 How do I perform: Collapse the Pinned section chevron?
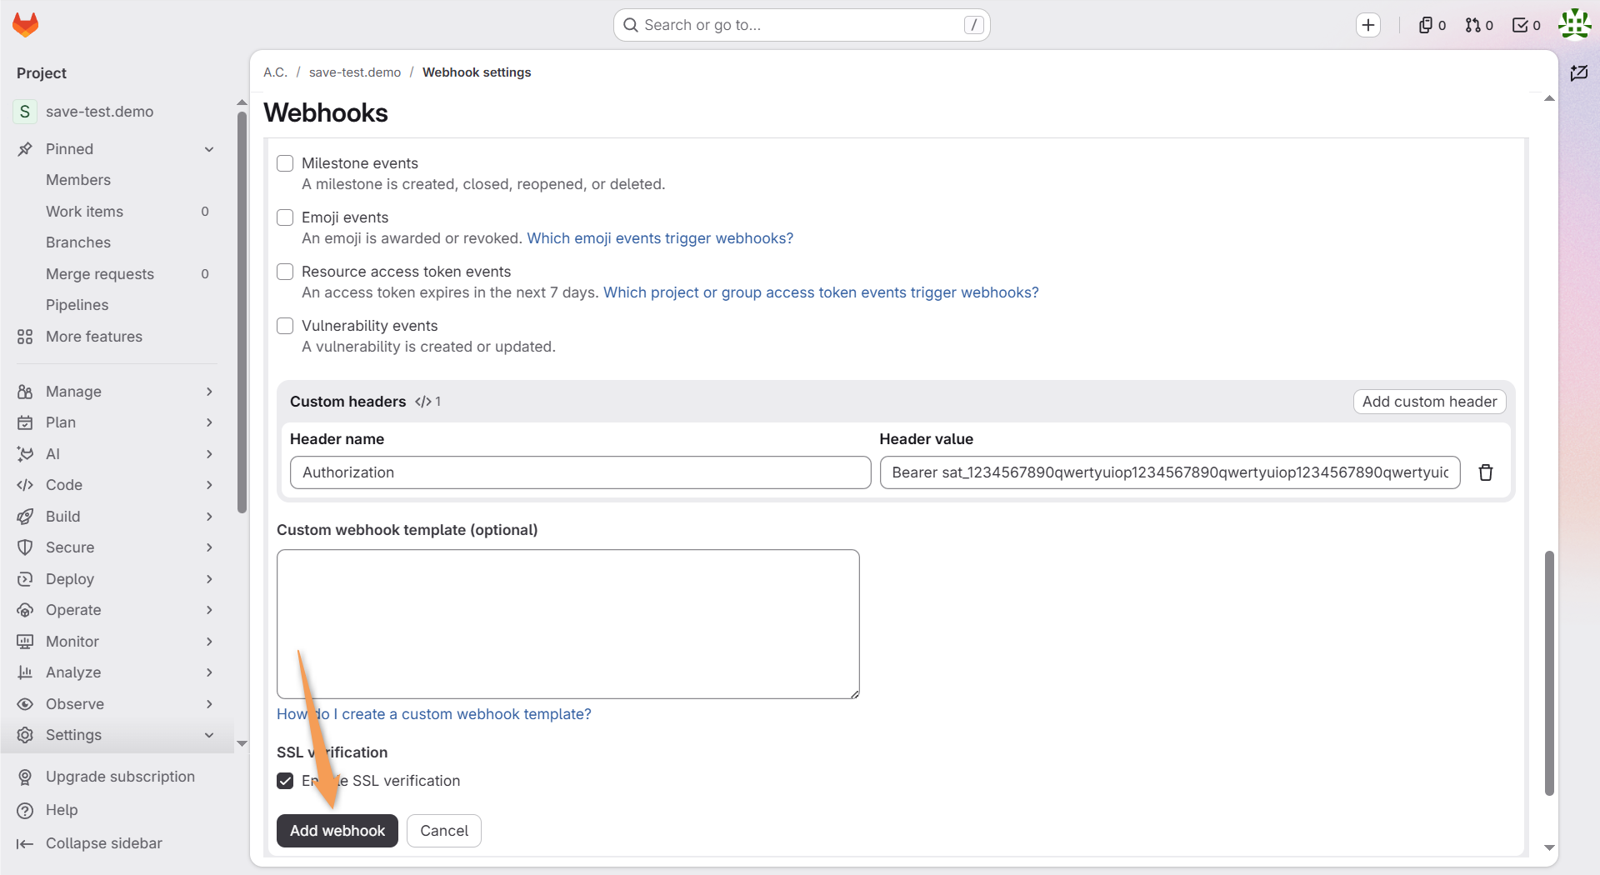(x=209, y=149)
